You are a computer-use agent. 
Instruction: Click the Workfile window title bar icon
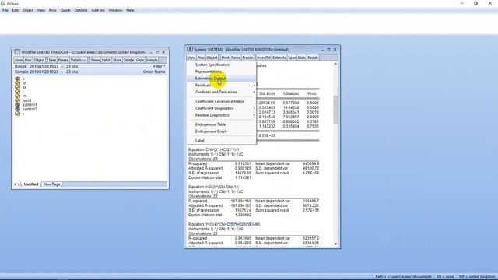click(x=17, y=52)
